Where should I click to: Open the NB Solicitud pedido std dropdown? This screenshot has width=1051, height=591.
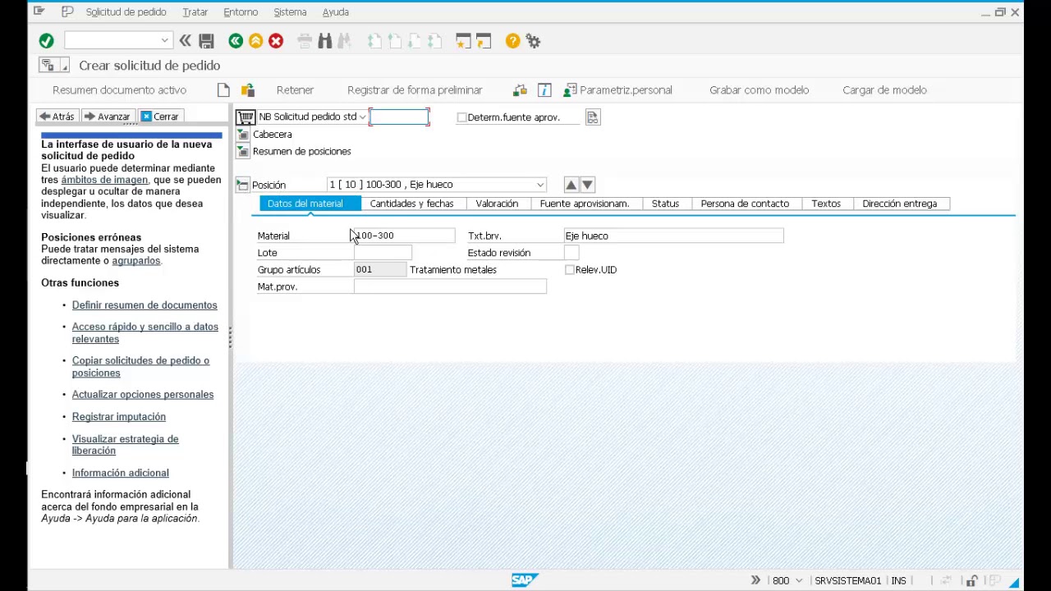(x=362, y=117)
